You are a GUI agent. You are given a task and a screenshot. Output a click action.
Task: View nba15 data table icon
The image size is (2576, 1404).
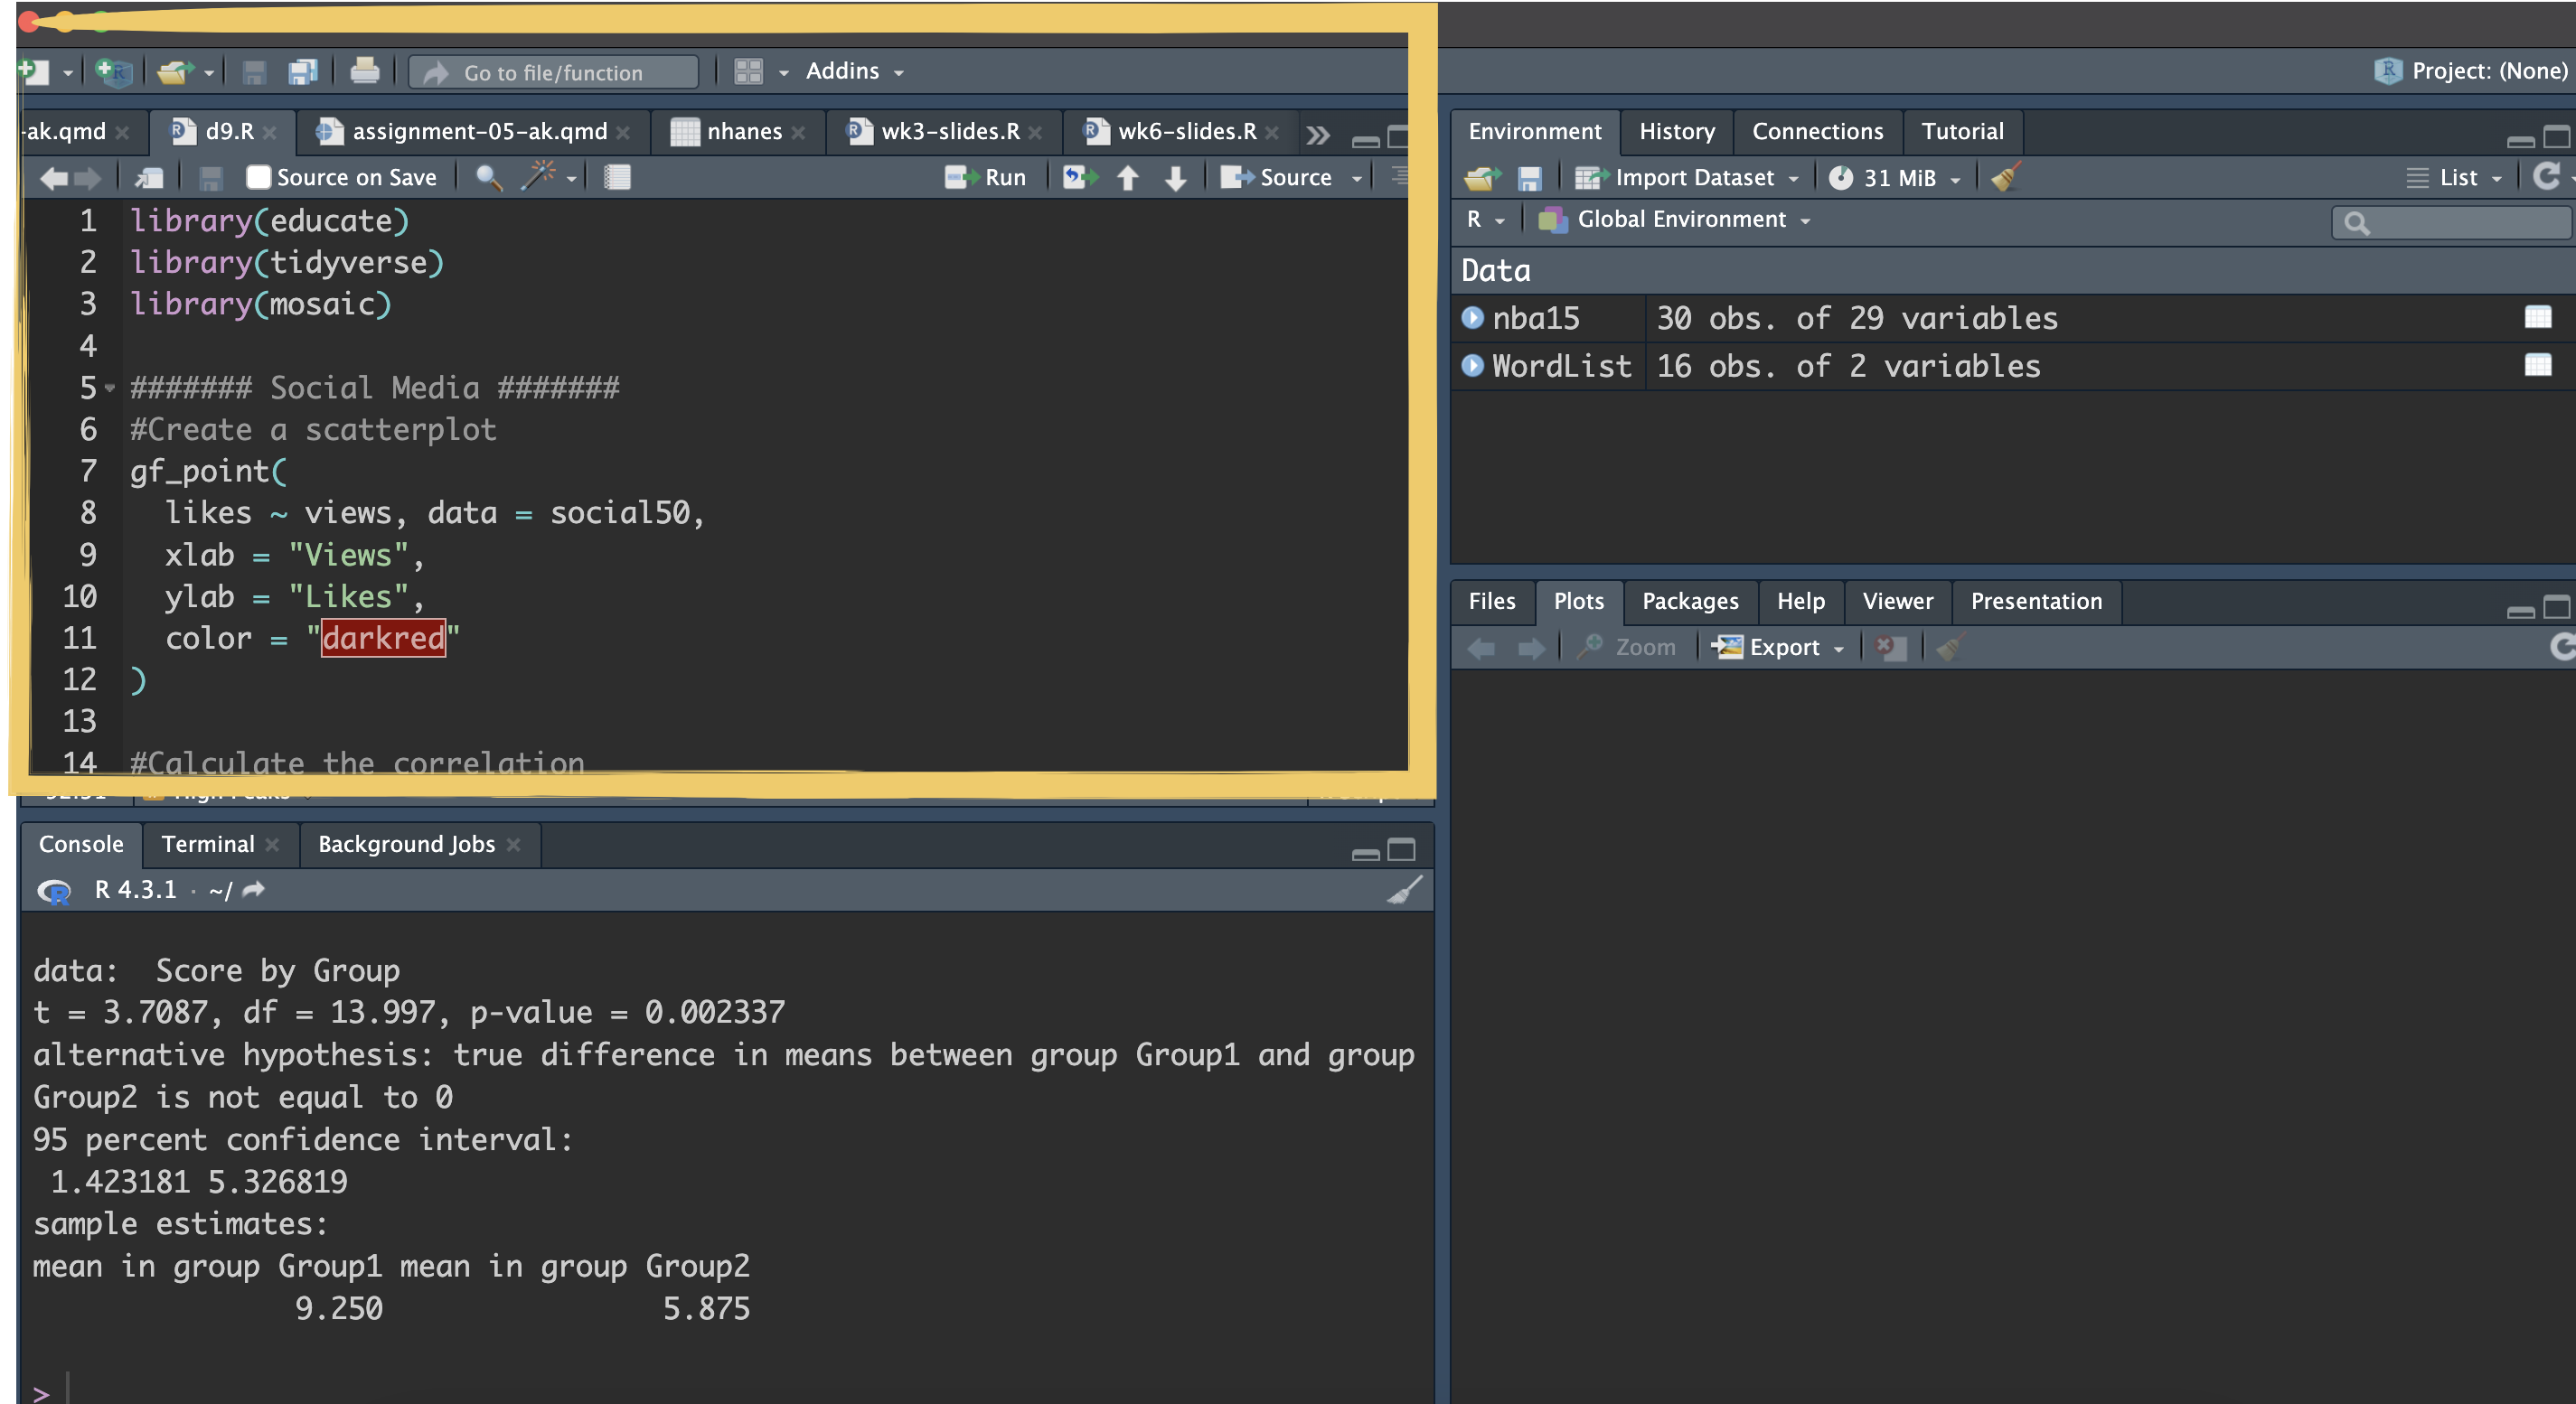tap(2537, 318)
